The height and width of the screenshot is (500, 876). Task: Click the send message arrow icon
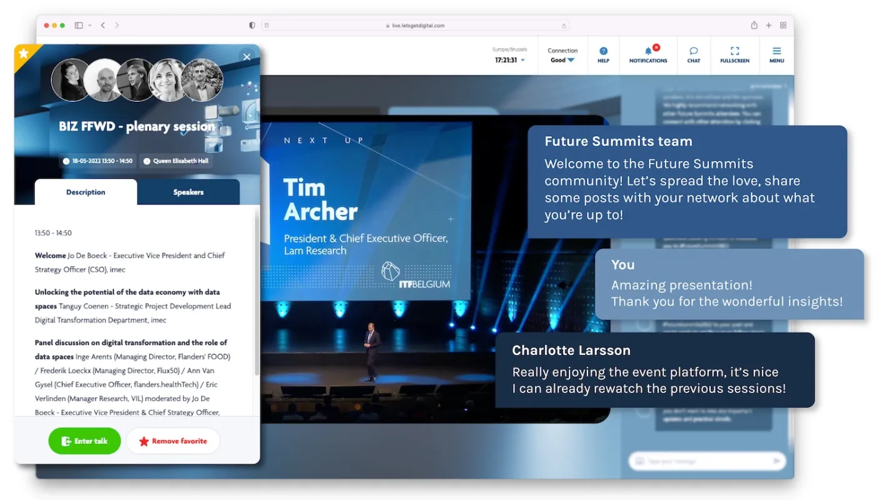pyautogui.click(x=777, y=461)
